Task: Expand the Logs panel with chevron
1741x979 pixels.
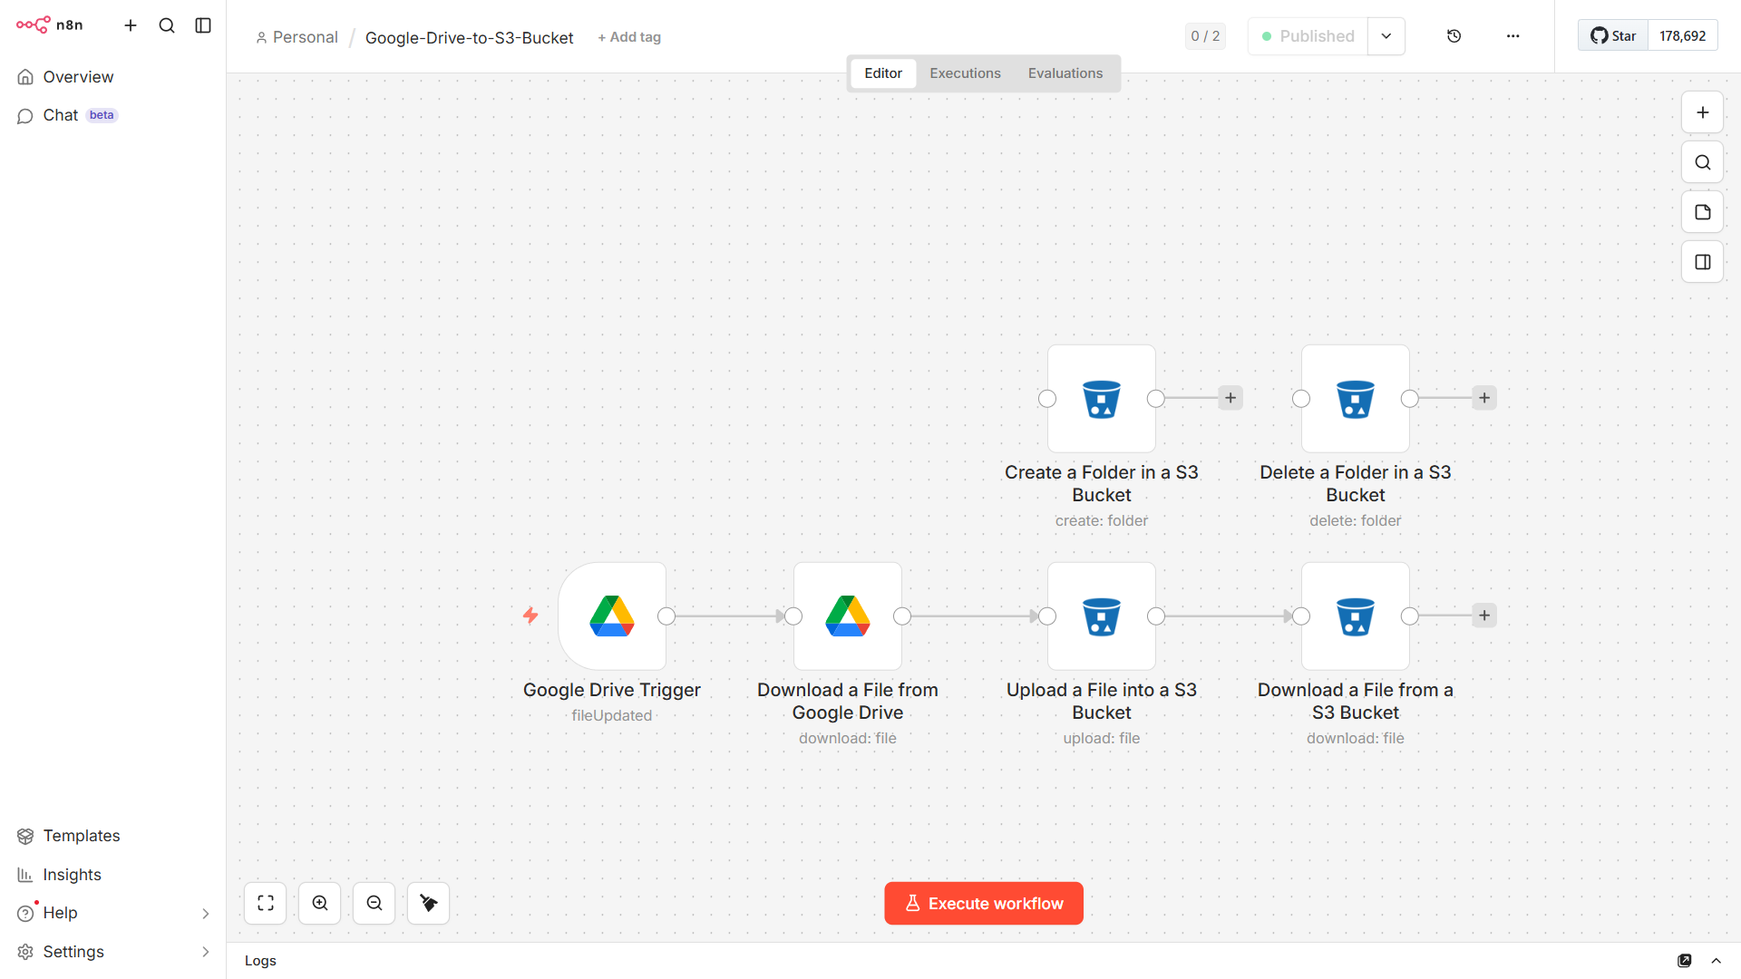Action: coord(1716,961)
